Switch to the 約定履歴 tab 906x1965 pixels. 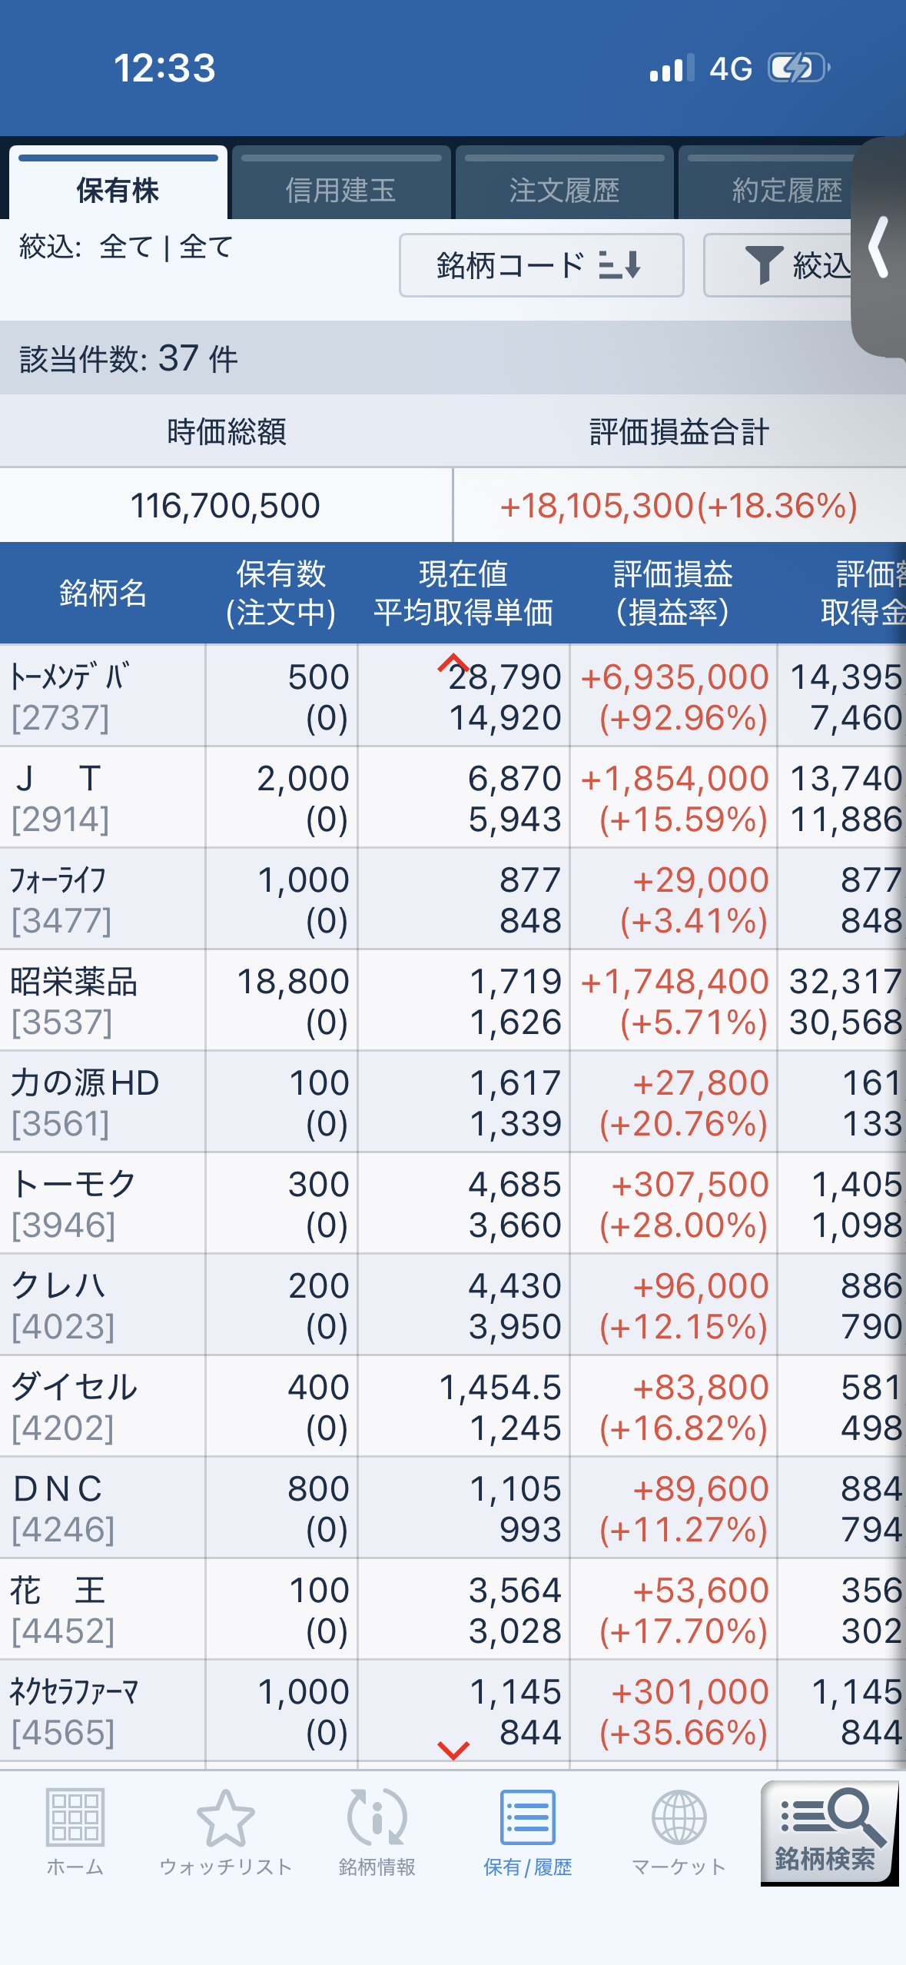point(787,183)
